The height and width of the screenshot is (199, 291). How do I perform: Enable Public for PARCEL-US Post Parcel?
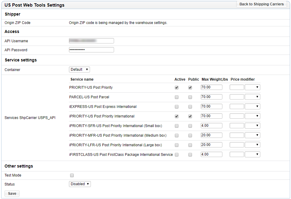pos(190,97)
